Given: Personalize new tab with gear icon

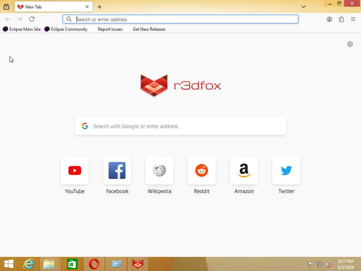Looking at the screenshot, I should pyautogui.click(x=350, y=44).
